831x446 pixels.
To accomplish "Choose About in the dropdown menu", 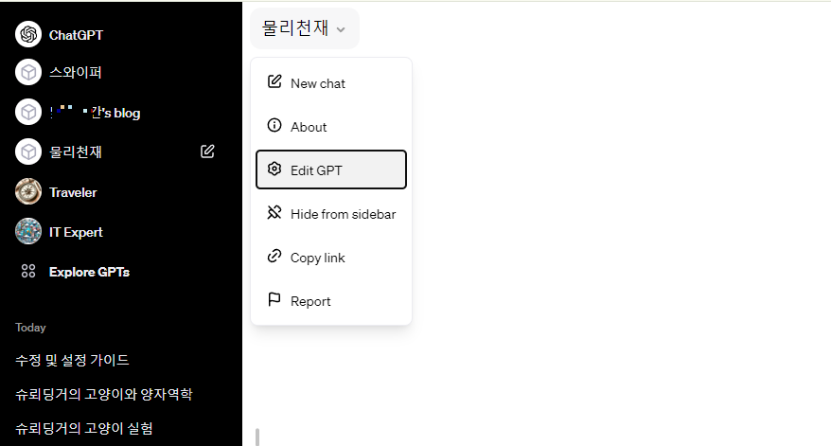I will pyautogui.click(x=331, y=126).
